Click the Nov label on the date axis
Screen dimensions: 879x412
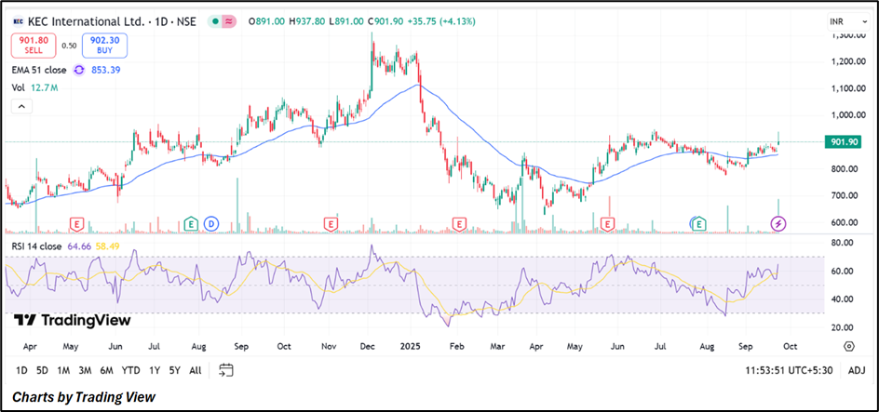pos(331,346)
